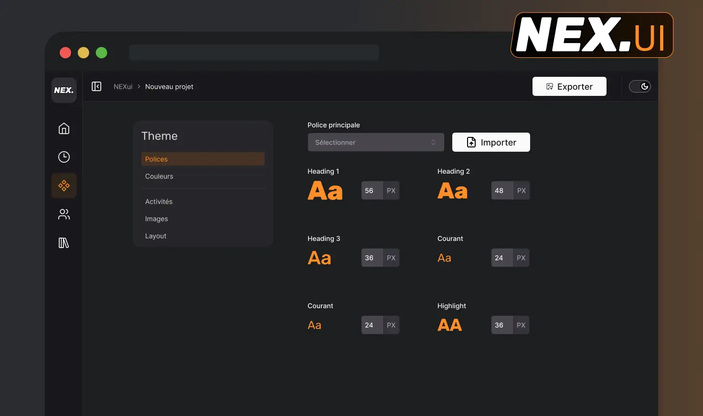
Task: Toggle the dark mode switch
Action: [639, 86]
